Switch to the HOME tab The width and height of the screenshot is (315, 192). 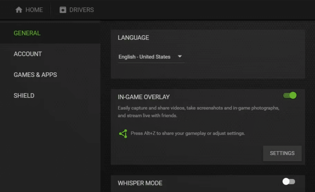point(29,10)
